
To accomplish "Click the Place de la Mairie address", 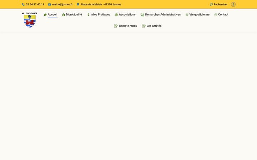I will (101, 4).
